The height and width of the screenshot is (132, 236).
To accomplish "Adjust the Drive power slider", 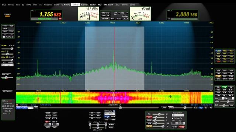I will pos(7,60).
